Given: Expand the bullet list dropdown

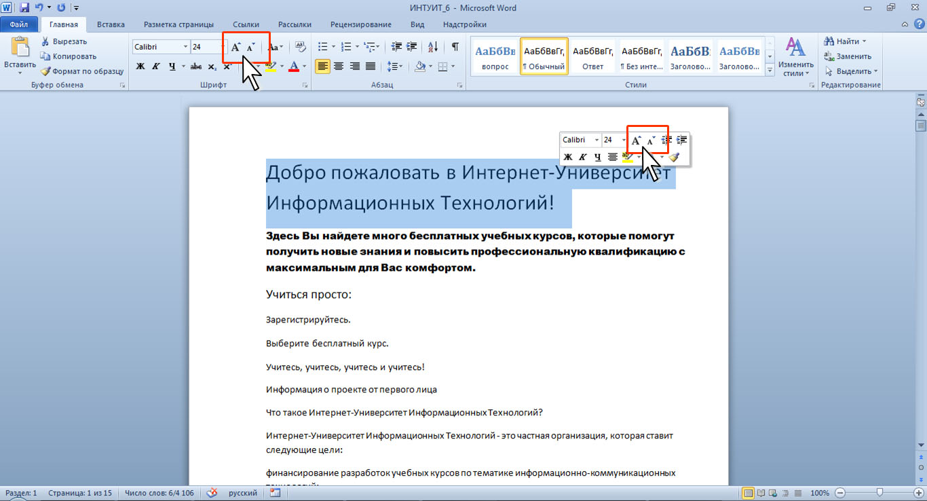Looking at the screenshot, I should coord(333,47).
